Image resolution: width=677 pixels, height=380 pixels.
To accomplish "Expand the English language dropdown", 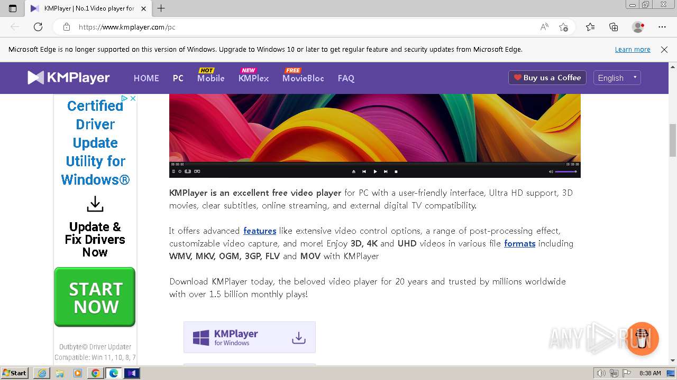I will (x=617, y=78).
